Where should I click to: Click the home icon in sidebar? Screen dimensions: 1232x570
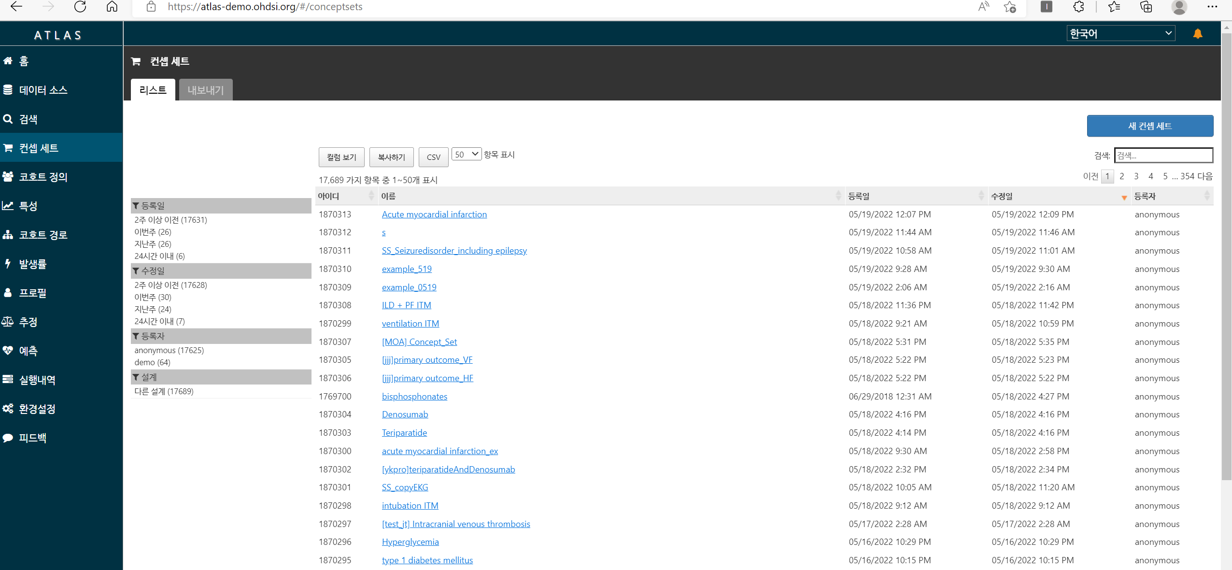(x=8, y=61)
